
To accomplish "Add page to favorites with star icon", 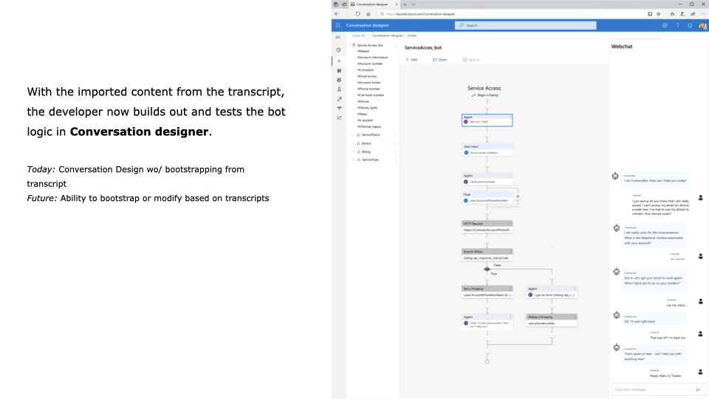I will [659, 14].
